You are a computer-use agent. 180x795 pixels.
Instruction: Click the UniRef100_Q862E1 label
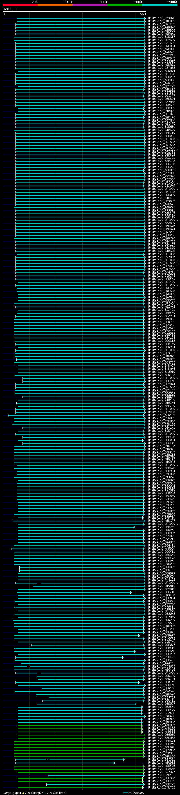161,527
